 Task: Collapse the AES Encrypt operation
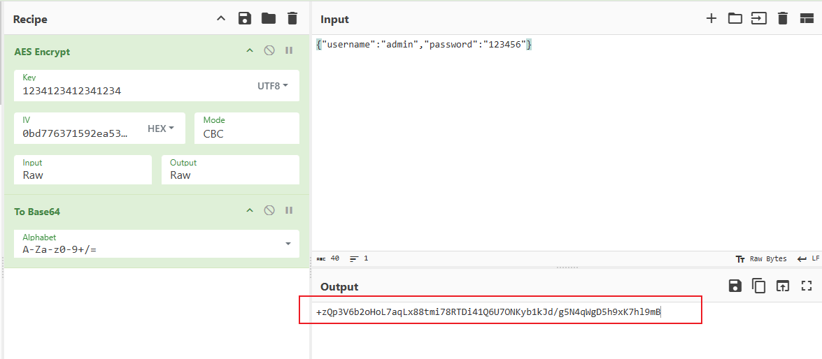pos(250,51)
